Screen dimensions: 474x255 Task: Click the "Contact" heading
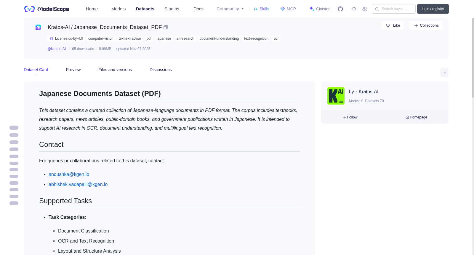click(x=51, y=145)
